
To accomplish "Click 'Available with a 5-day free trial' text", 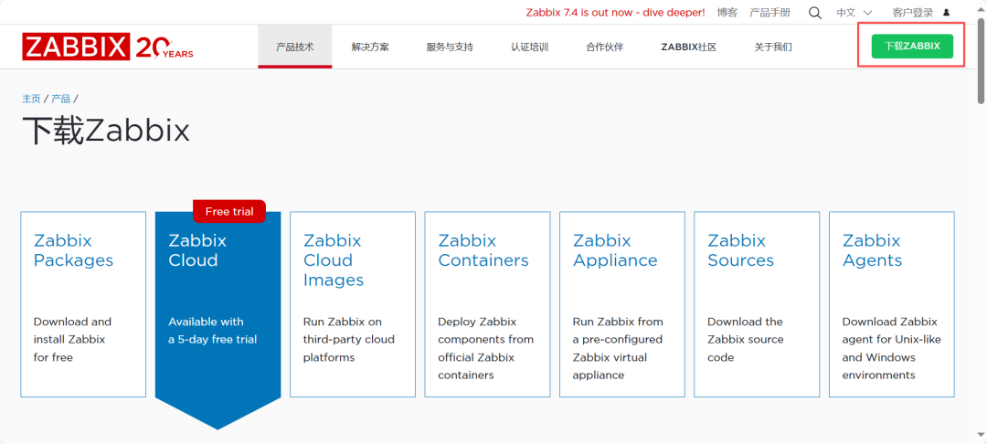I will coord(213,331).
